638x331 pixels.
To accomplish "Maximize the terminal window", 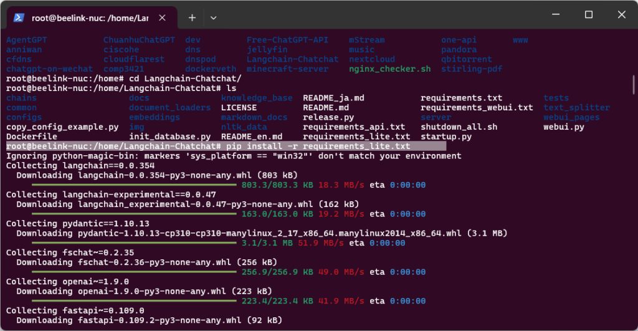I will [588, 14].
